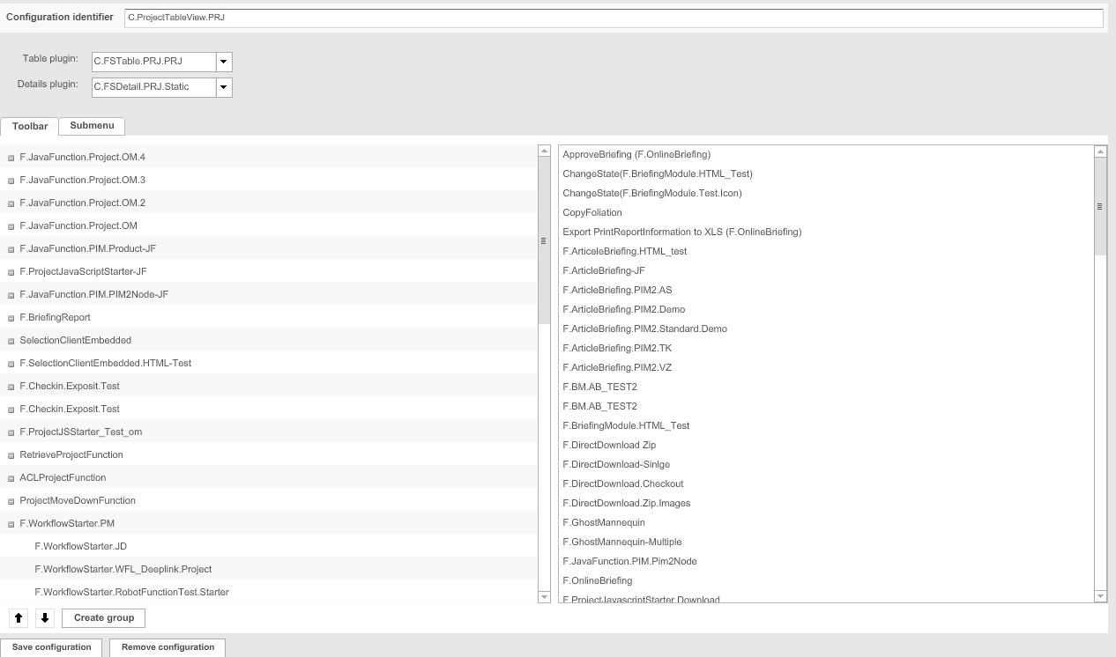Collapse the F.WorkflowStarter.PM group
1116x657 pixels.
point(9,523)
